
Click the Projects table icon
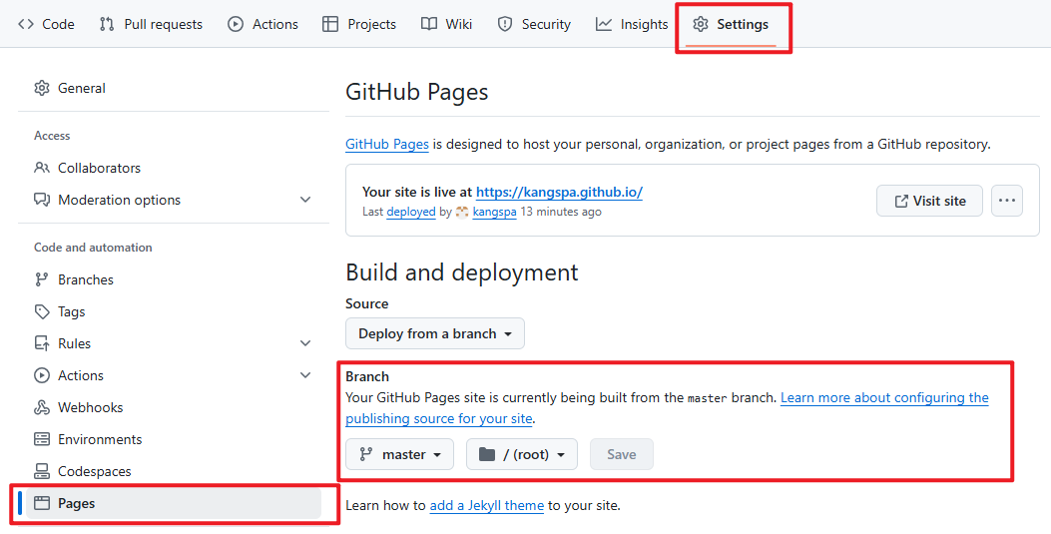click(330, 24)
